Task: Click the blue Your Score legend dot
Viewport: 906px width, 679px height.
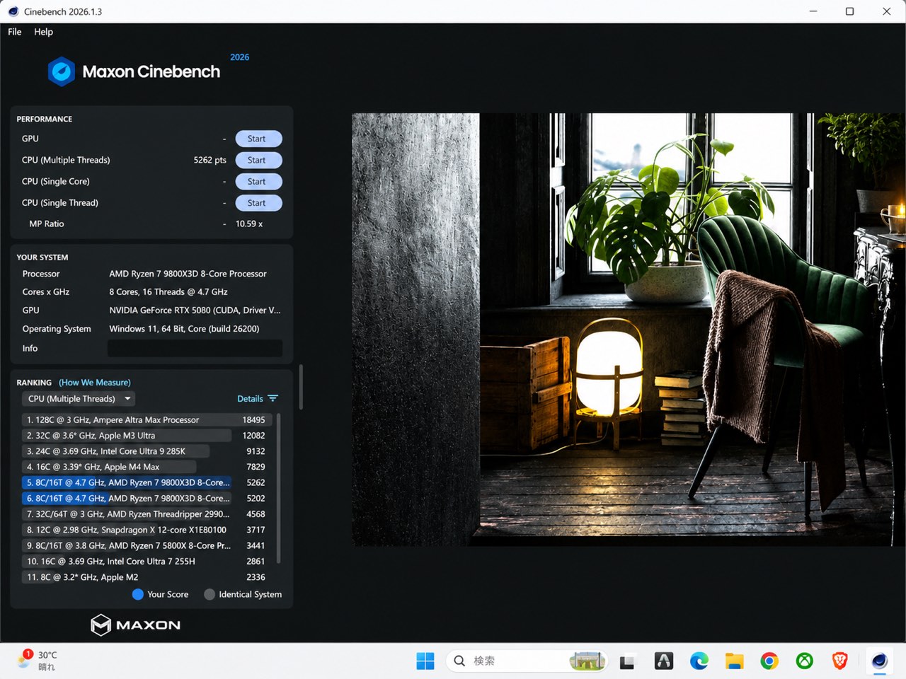Action: tap(138, 594)
